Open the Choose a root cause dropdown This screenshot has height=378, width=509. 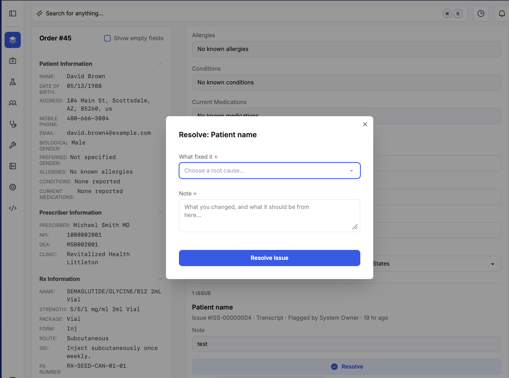point(270,171)
